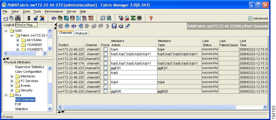Click the open folder icon in main toolbar
276x120 pixels.
[6, 18]
